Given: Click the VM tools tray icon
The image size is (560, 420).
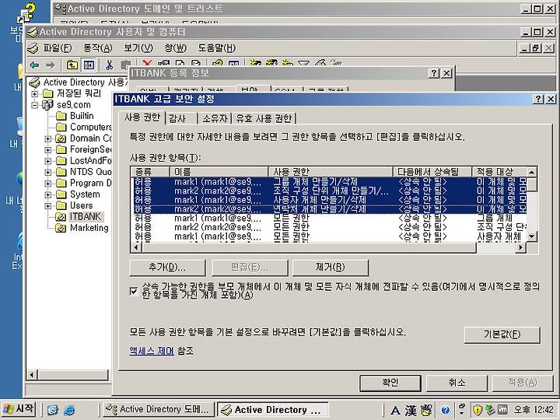Looking at the screenshot, I should [502, 410].
